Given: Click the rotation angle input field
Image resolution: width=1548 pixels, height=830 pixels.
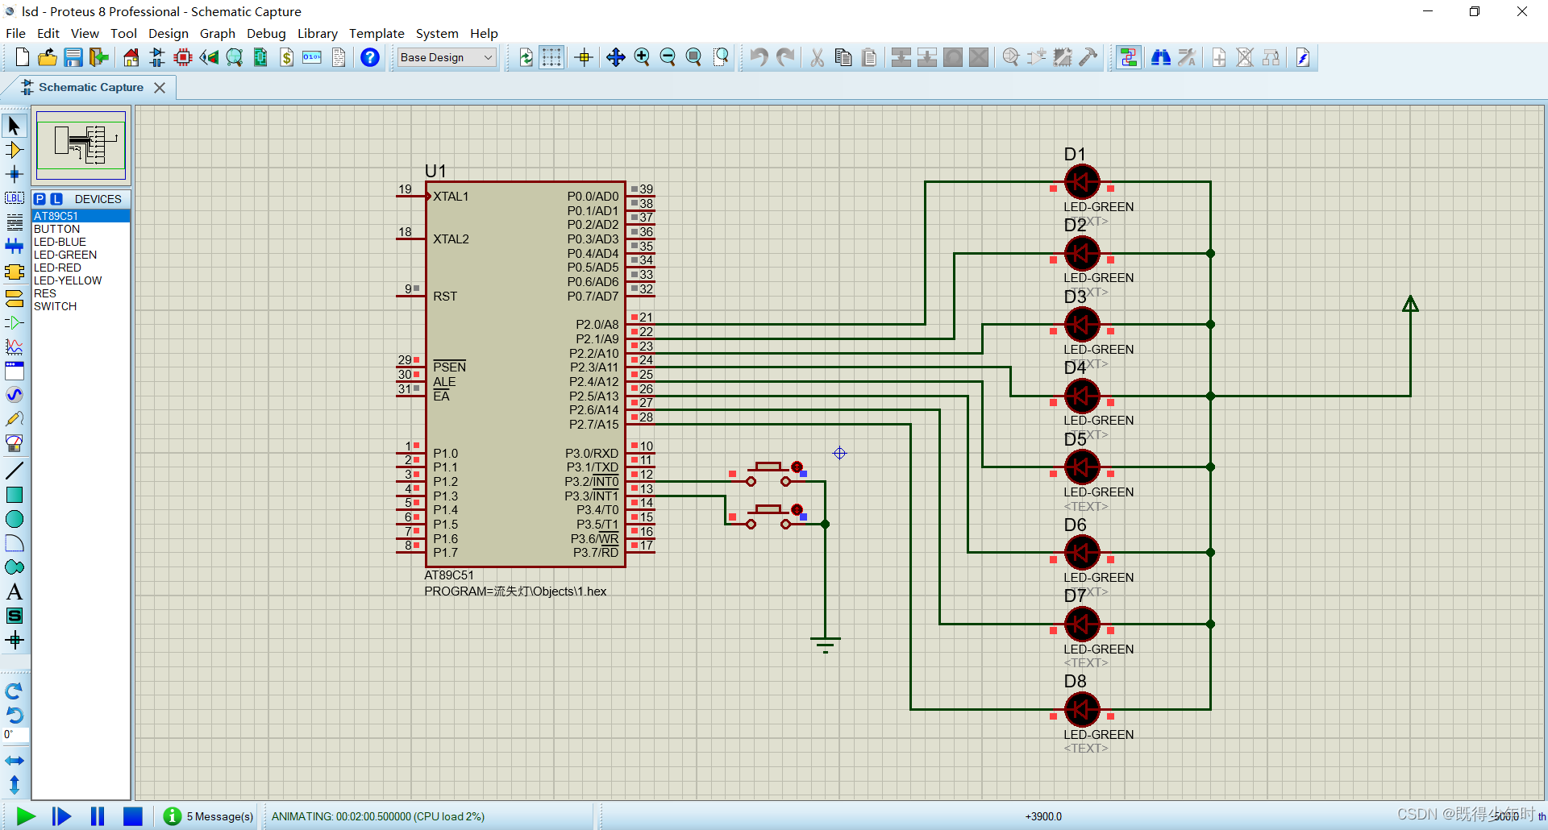Looking at the screenshot, I should (16, 734).
